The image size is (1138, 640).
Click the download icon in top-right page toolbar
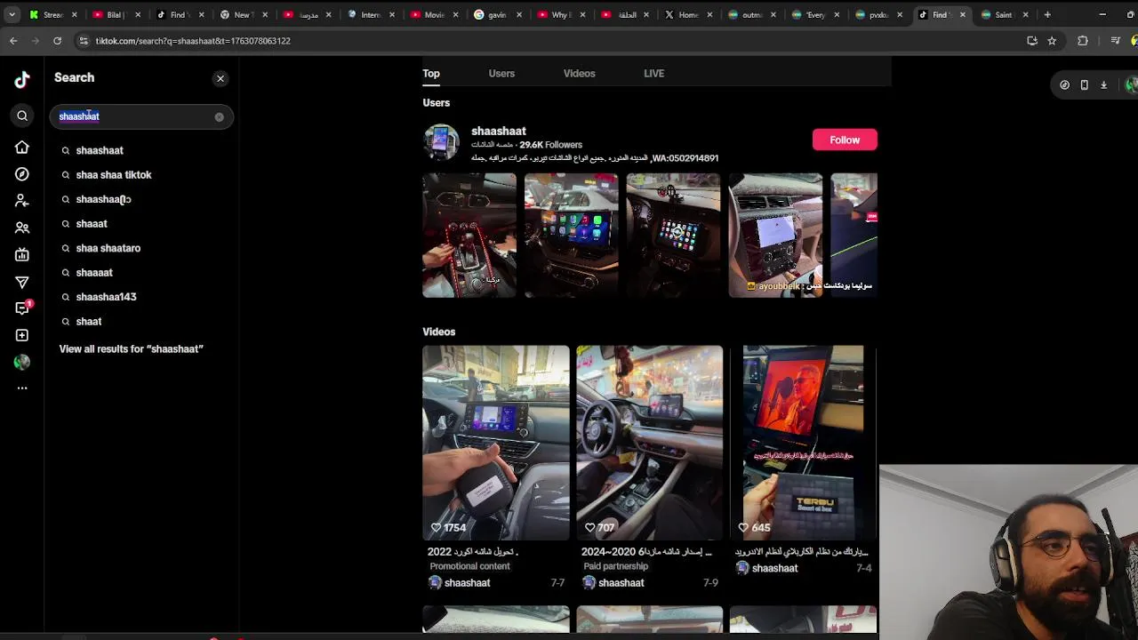pyautogui.click(x=1103, y=85)
